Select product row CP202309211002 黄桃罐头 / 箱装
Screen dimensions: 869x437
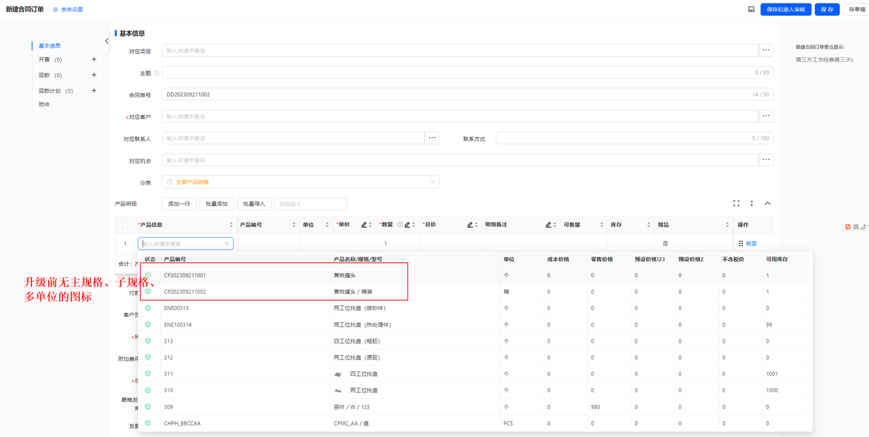click(475, 292)
